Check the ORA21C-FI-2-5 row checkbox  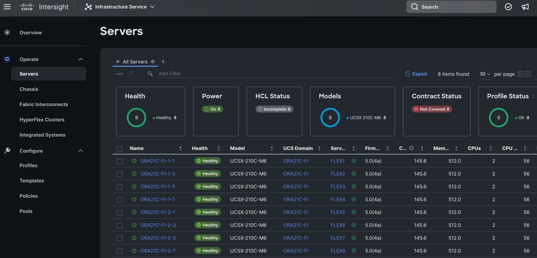119,238
